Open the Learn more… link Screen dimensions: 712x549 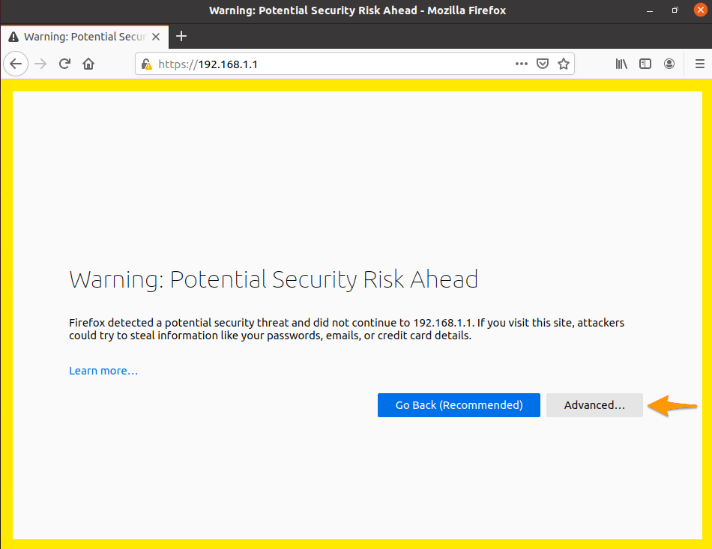pyautogui.click(x=103, y=371)
